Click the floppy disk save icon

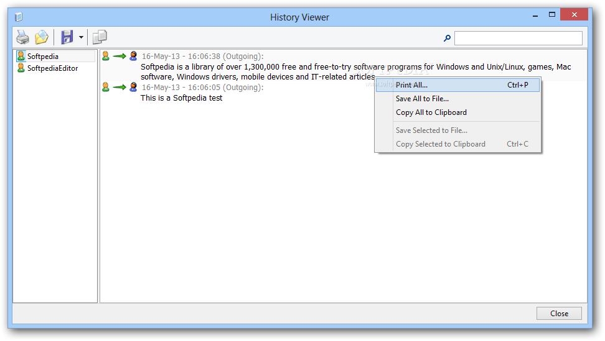pos(67,37)
